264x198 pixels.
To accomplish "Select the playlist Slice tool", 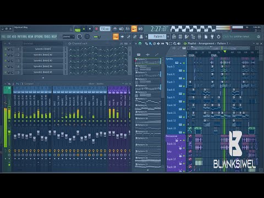I will (x=167, y=43).
